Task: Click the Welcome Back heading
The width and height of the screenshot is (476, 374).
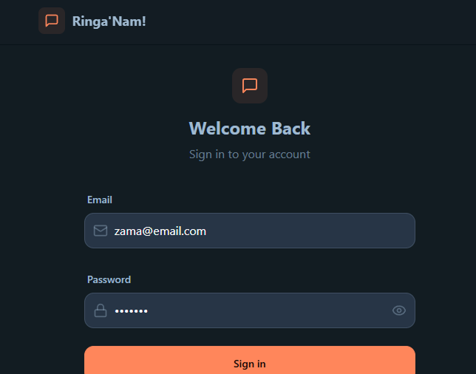Action: coord(250,129)
